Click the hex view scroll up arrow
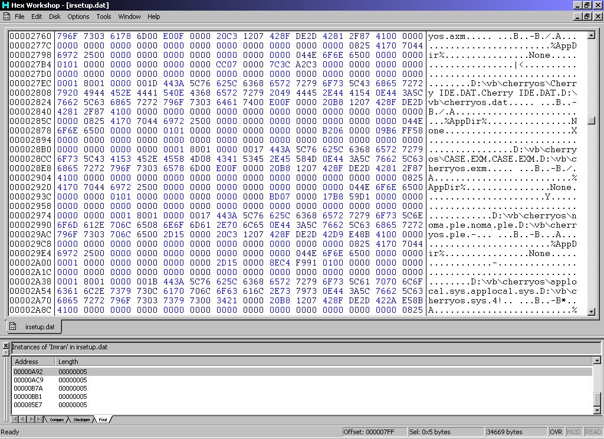This screenshot has height=439, width=604. (591, 35)
